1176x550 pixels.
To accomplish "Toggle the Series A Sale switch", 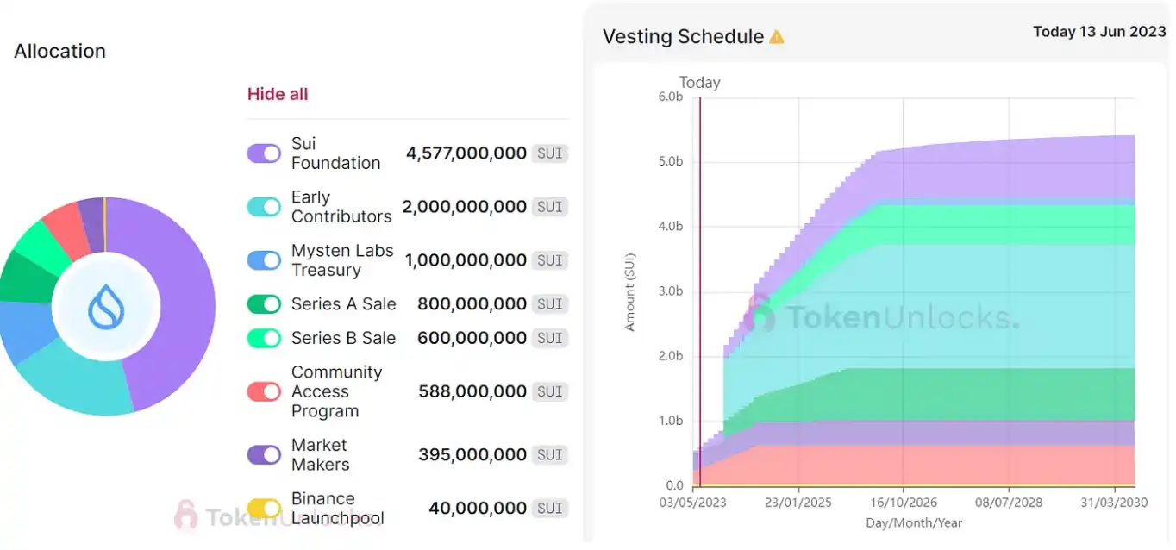I will click(x=264, y=304).
